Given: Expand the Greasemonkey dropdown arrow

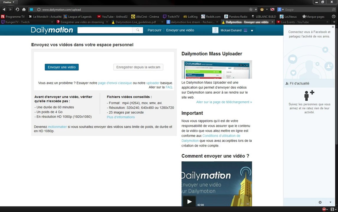Looking at the screenshot, I should (x=267, y=9).
